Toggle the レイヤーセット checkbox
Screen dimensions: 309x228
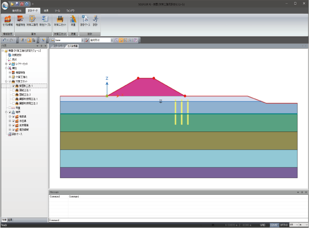10,64
